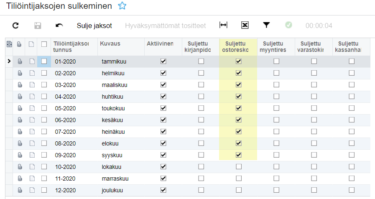Check Suljettu kirjanpito box for tammikuu
Image resolution: width=375 pixels, height=199 pixels.
coord(201,61)
